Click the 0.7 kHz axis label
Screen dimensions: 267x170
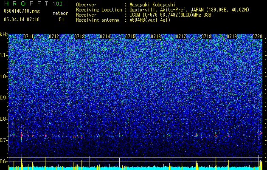pyautogui.click(x=3, y=140)
